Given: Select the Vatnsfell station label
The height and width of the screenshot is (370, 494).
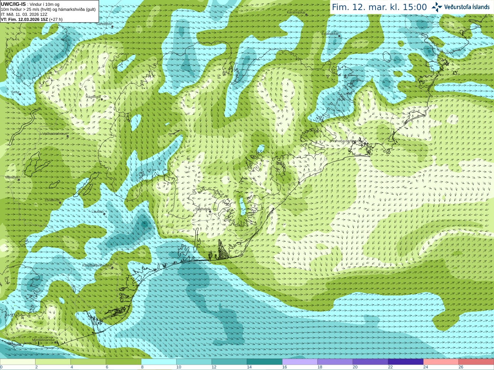Looking at the screenshot, I should (12, 177).
